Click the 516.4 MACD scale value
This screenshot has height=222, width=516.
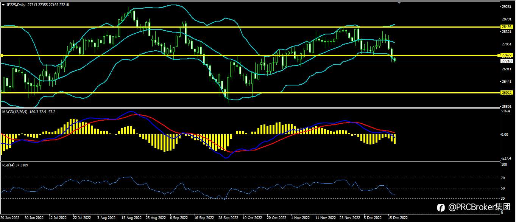point(505,112)
